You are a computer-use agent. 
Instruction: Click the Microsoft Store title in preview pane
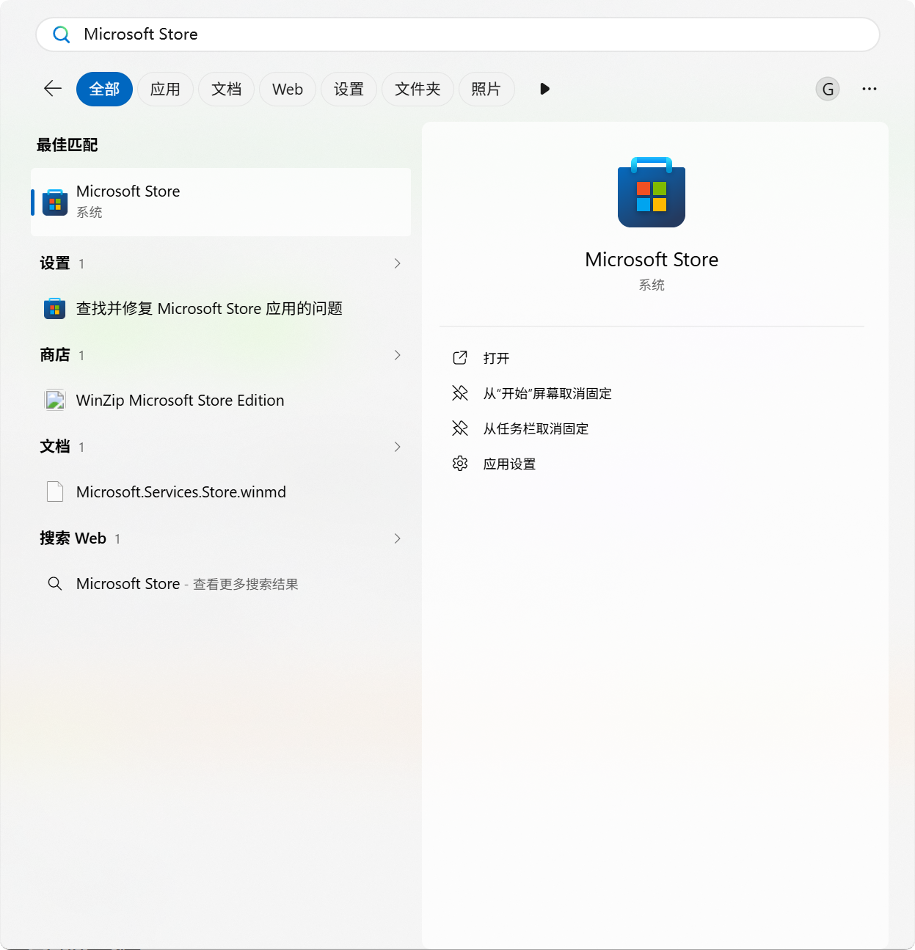[x=652, y=260]
